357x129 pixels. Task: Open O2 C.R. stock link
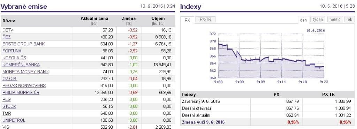pyautogui.click(x=10, y=79)
